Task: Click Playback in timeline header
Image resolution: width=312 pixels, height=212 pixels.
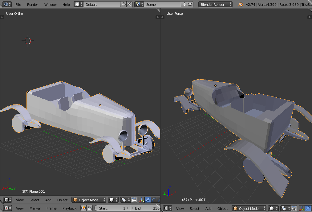Action: point(69,208)
